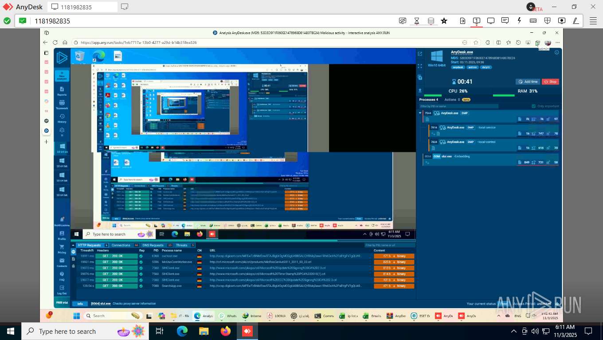Select the AnyDesk.exe --local-service process row

click(x=494, y=131)
